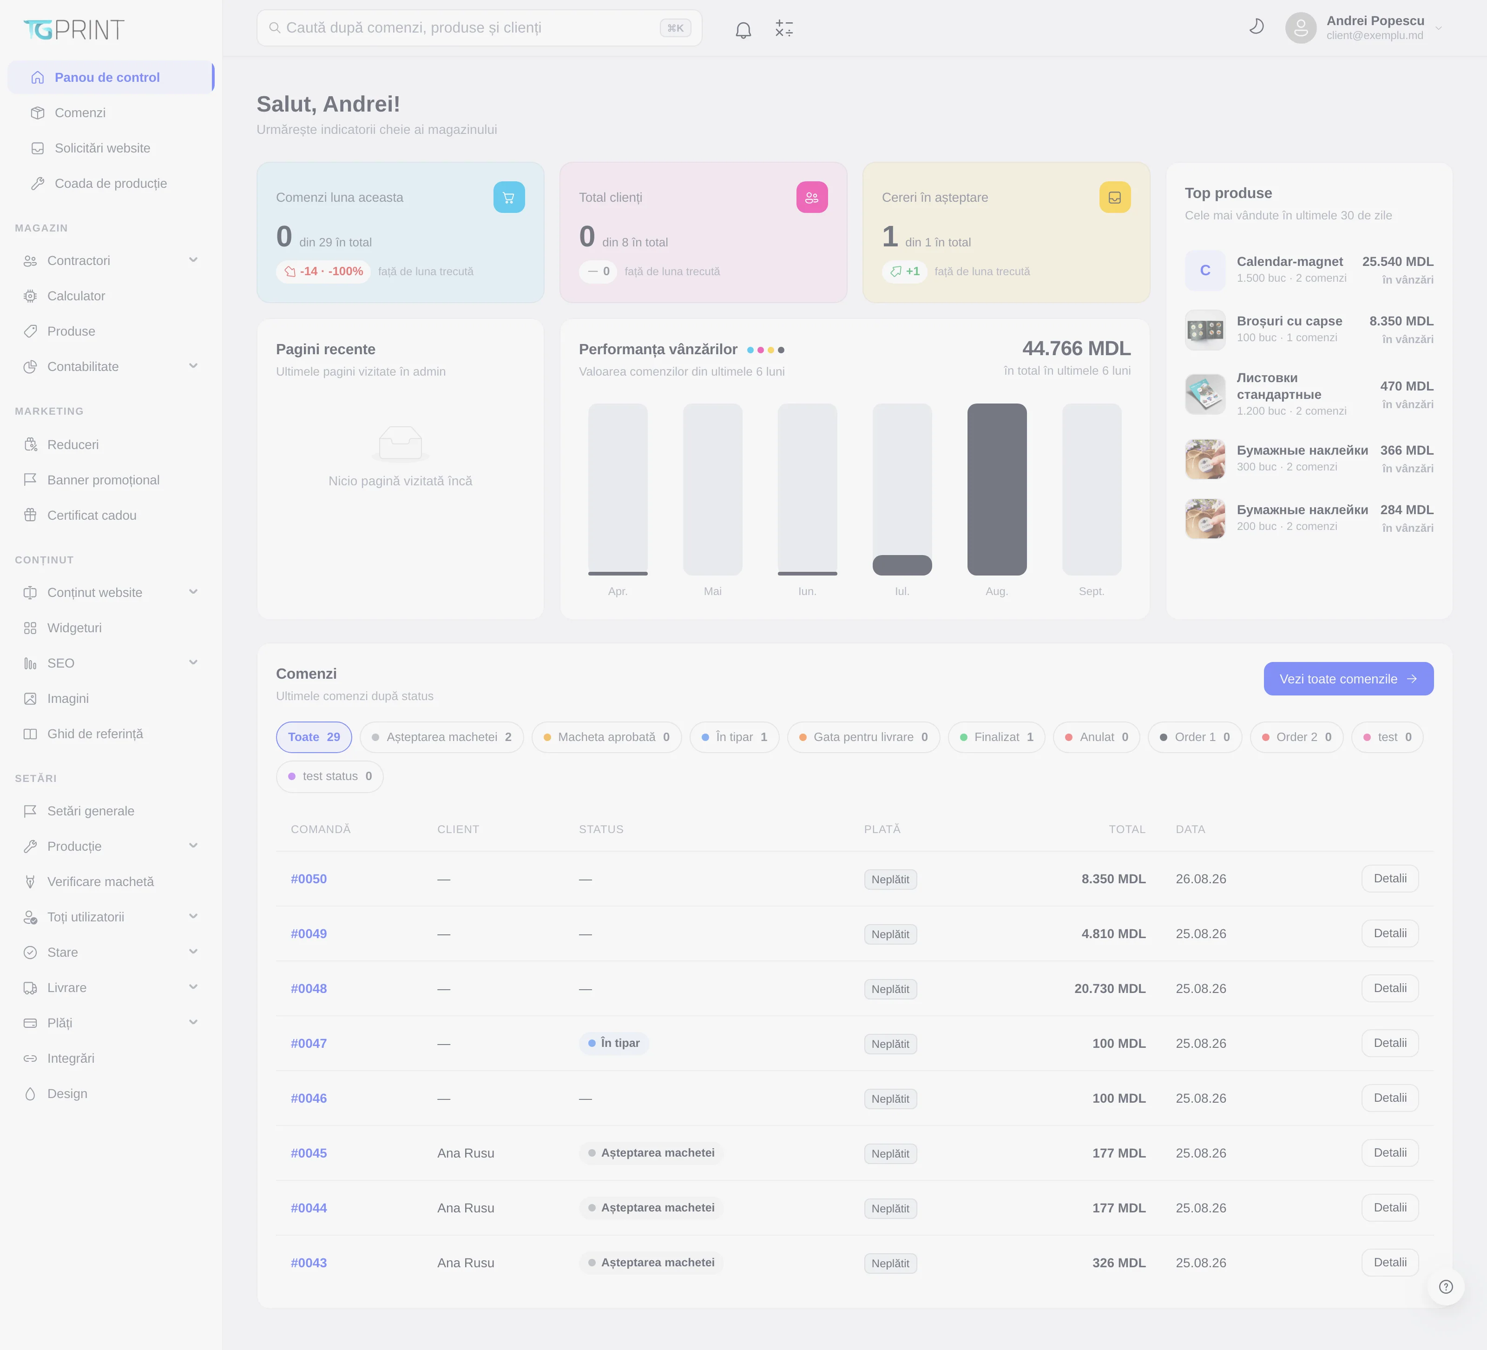Filter orders by Finalizat status
The width and height of the screenshot is (1487, 1350).
(996, 737)
